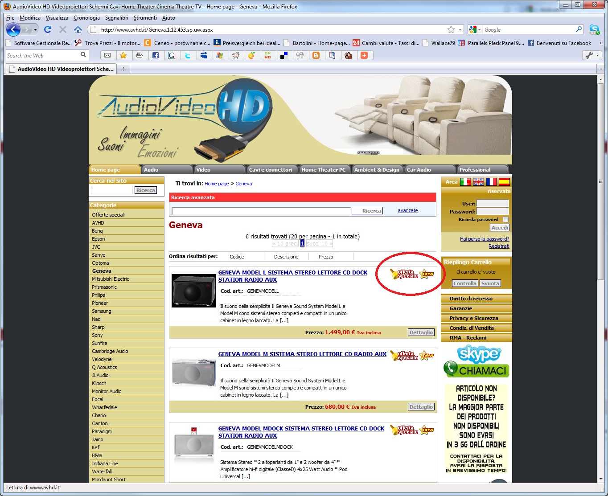Image resolution: width=608 pixels, height=496 pixels.
Task: Click the Google search magnifier icon
Action: coord(579,29)
